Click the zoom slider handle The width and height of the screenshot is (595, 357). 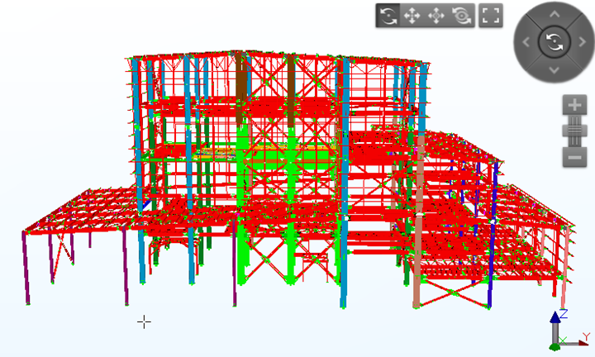tap(574, 131)
